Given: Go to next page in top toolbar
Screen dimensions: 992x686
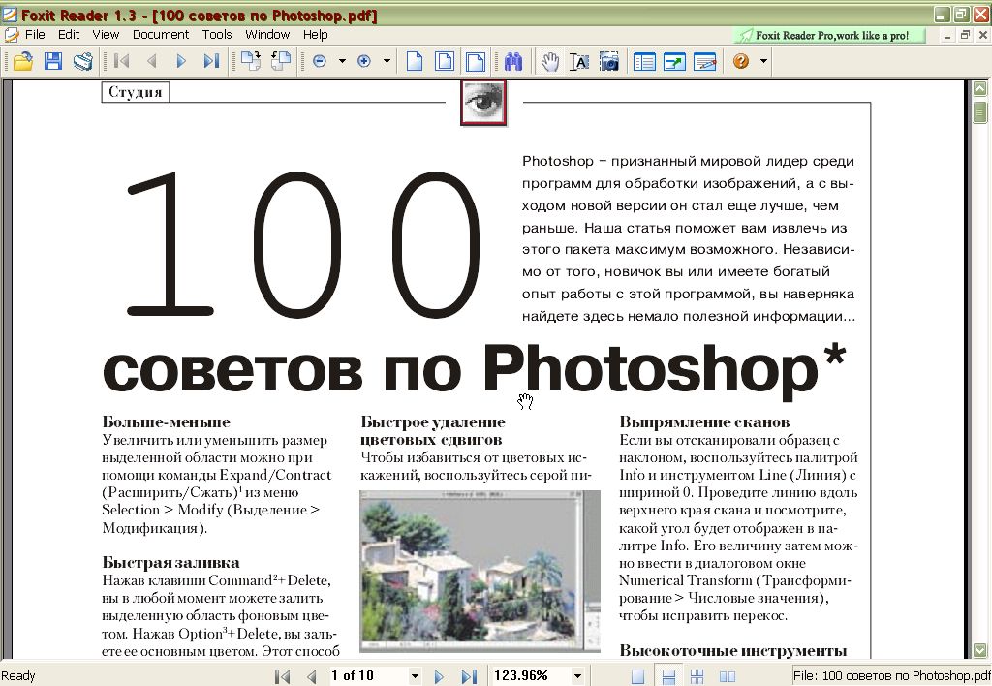Looking at the screenshot, I should coord(181,61).
